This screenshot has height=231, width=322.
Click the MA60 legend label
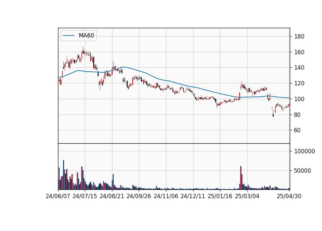[86, 35]
